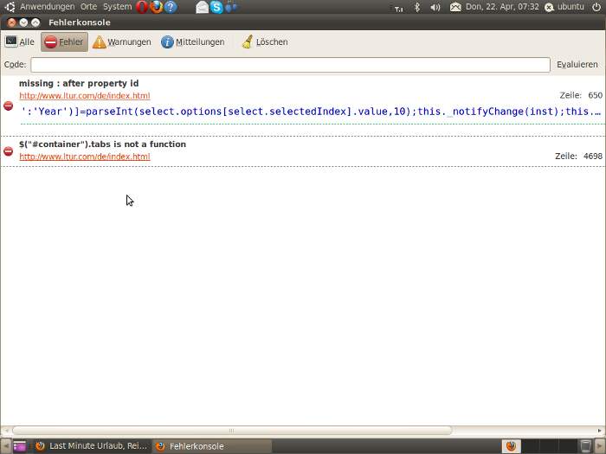Filter console by Mitteilungen

(193, 42)
